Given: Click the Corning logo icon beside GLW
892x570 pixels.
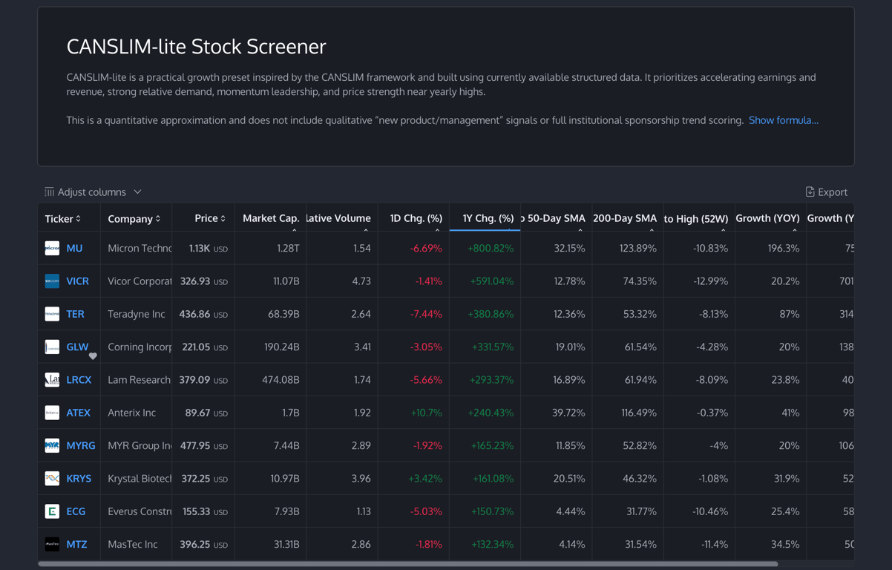Looking at the screenshot, I should click(x=52, y=347).
